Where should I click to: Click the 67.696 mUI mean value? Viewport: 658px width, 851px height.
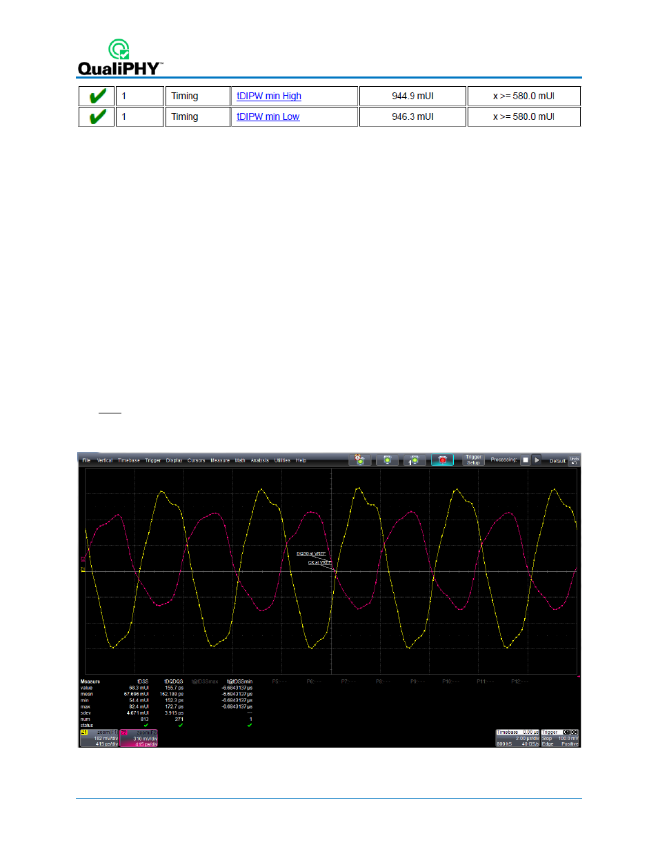(x=137, y=694)
